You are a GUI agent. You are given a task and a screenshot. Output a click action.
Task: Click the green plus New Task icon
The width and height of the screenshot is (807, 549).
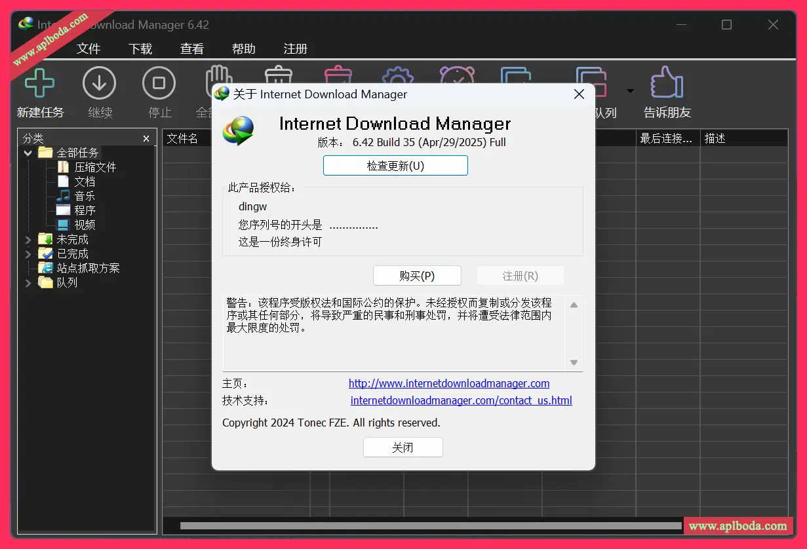(39, 84)
